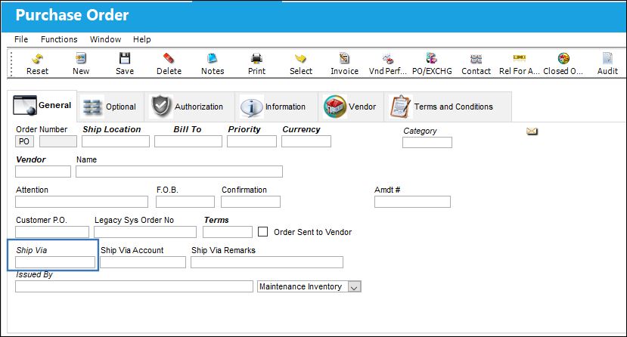Open the Functions menu
Image resolution: width=627 pixels, height=337 pixels.
click(x=59, y=39)
